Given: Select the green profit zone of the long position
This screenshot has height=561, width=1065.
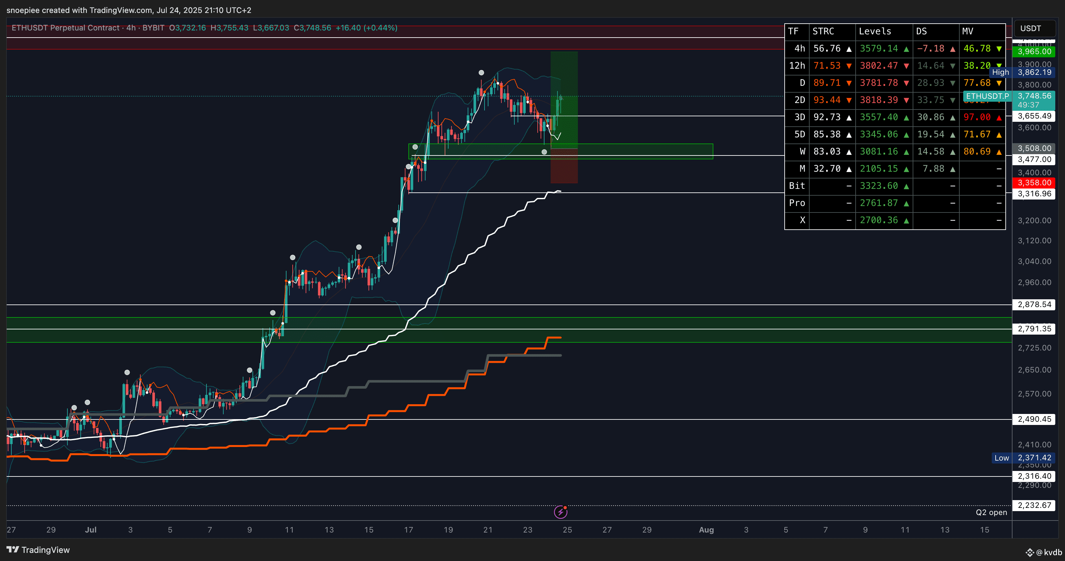Looking at the screenshot, I should [x=564, y=100].
